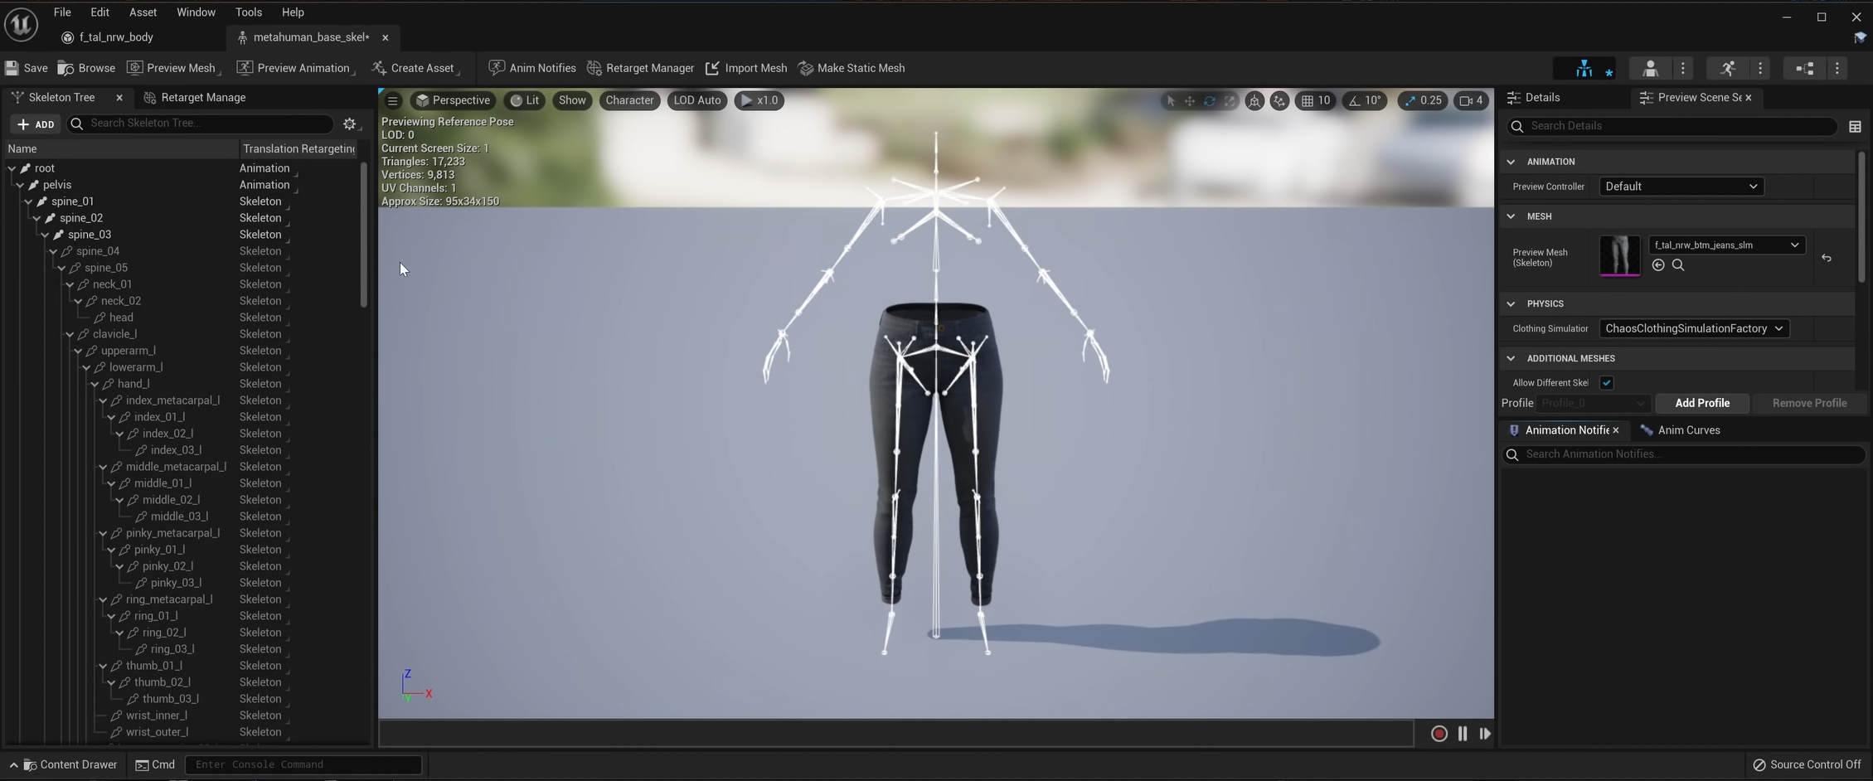Toggle Allow Different Skeletons checkbox
Image resolution: width=1873 pixels, height=781 pixels.
(x=1607, y=383)
